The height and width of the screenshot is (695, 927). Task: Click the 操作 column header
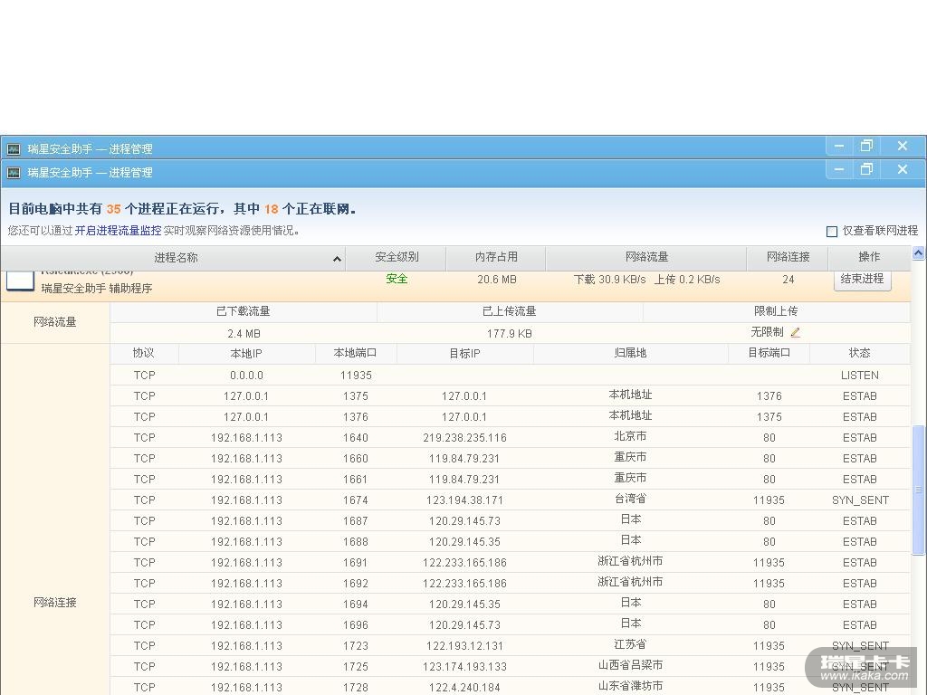tap(869, 257)
